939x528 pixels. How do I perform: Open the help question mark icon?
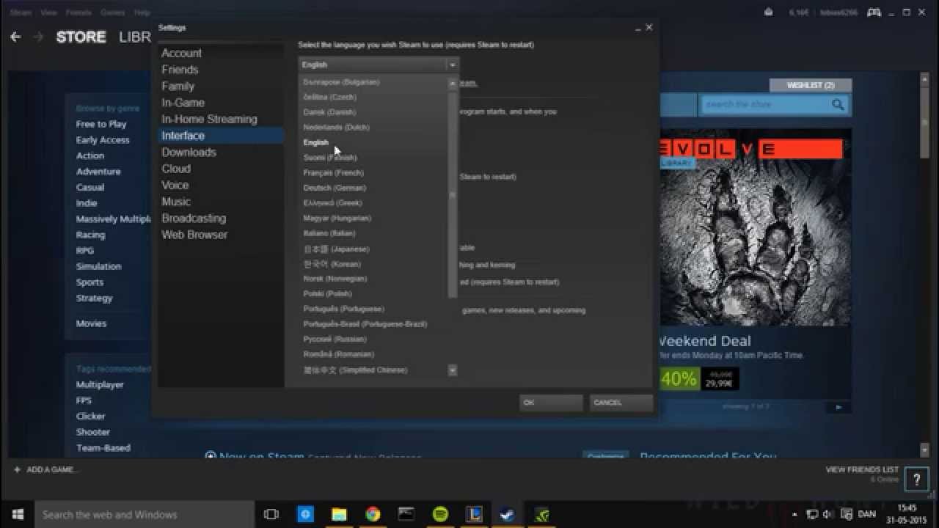click(916, 480)
